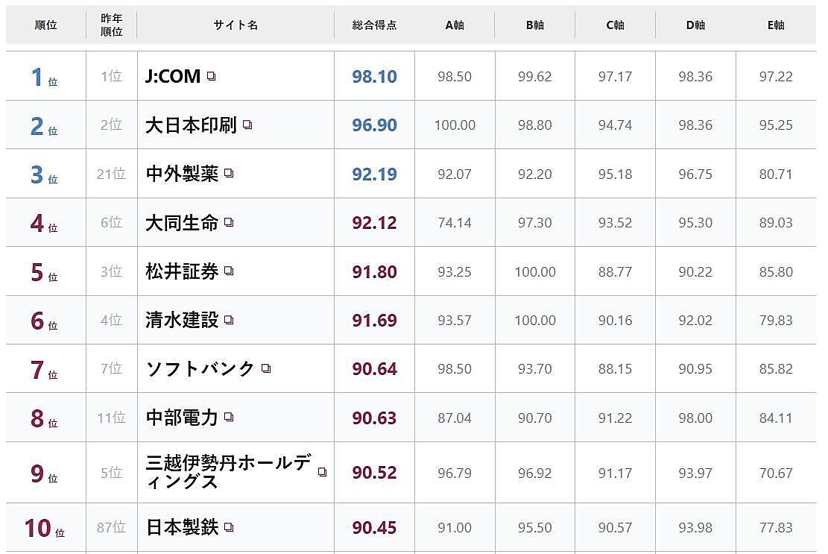Click external link icon beside 松井証券
This screenshot has width=828, height=554.
click(229, 271)
